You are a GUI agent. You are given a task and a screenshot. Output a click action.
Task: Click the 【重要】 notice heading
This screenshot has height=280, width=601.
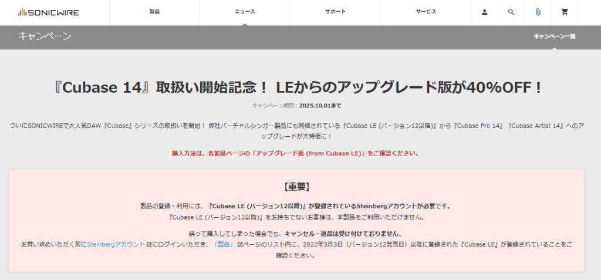296,187
